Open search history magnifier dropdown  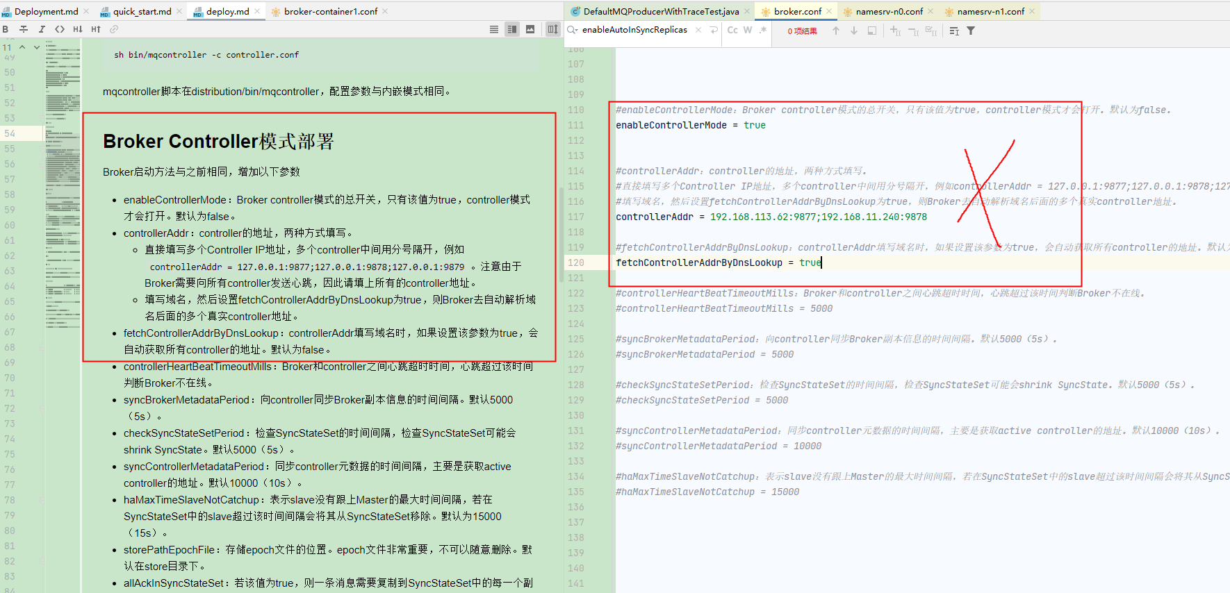click(x=573, y=30)
